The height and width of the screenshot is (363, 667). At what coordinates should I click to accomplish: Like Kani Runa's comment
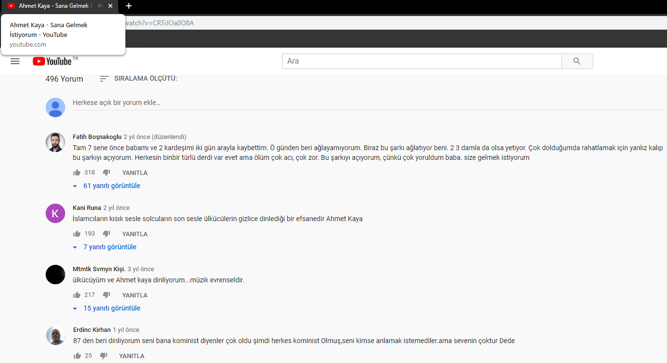tap(77, 234)
